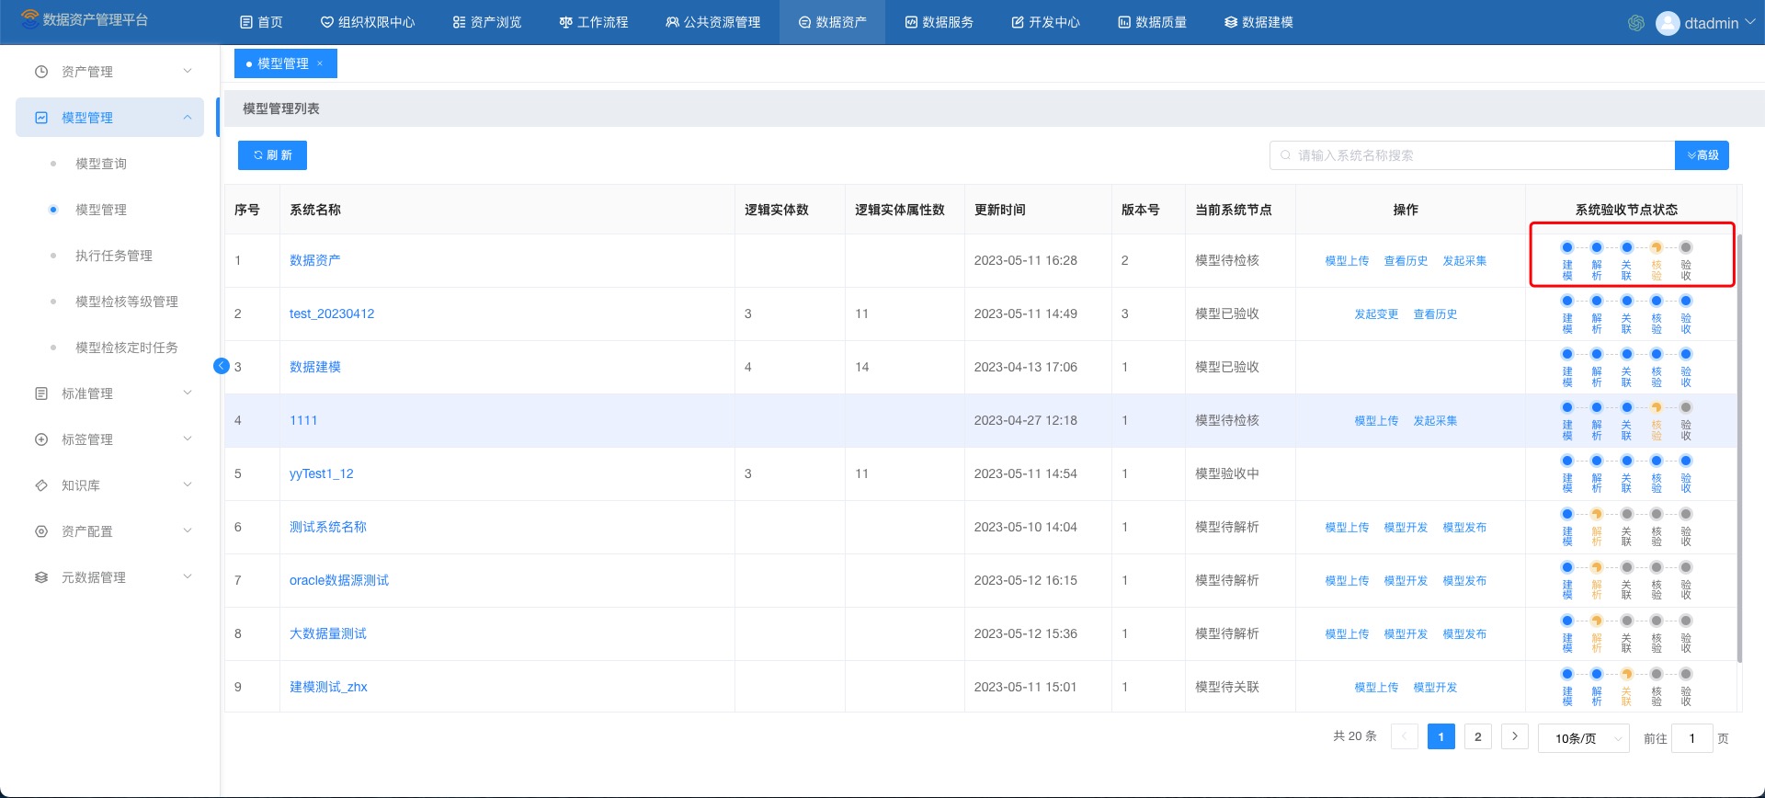Click the 刷新 refresh button
Screen dimensions: 1765x798
click(x=272, y=155)
